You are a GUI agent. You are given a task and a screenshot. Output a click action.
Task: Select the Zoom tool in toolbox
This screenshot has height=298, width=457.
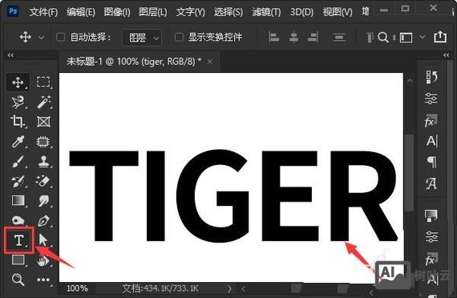click(18, 280)
